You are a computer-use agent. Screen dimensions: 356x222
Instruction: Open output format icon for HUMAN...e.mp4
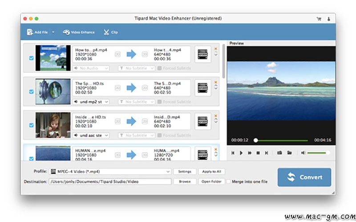(x=202, y=155)
